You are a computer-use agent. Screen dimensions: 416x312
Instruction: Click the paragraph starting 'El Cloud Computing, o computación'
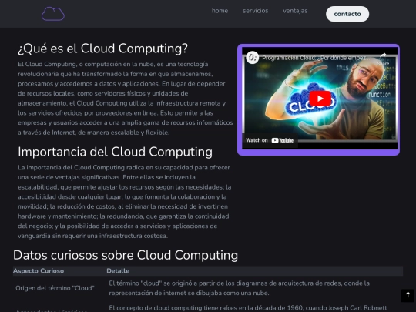click(x=126, y=98)
